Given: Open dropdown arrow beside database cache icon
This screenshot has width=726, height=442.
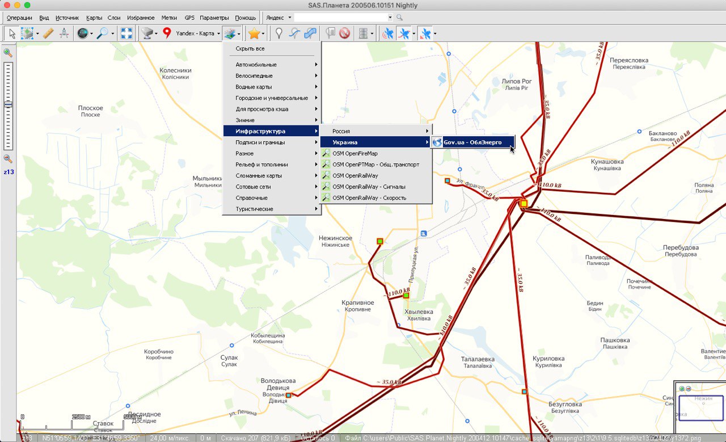Looking at the screenshot, I should [372, 33].
